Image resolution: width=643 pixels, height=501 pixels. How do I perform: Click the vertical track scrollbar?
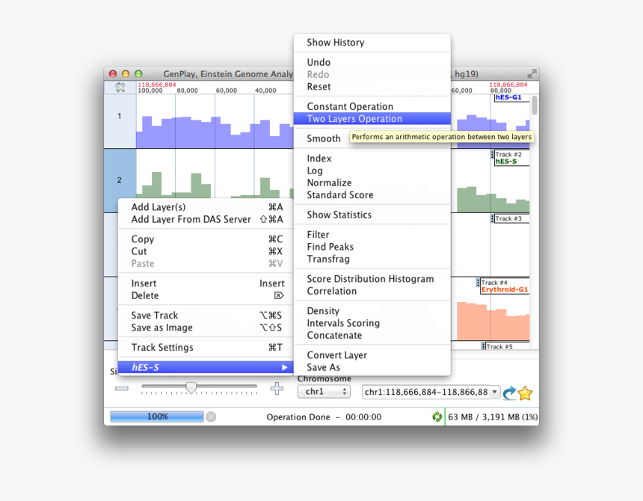pos(535,105)
